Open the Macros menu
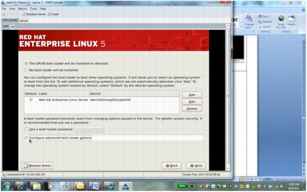This screenshot has width=307, height=192. tap(22, 8)
